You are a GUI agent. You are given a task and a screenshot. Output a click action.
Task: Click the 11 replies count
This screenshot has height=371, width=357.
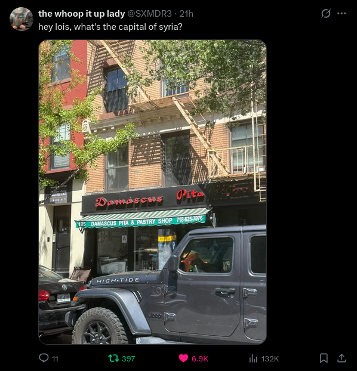click(55, 358)
